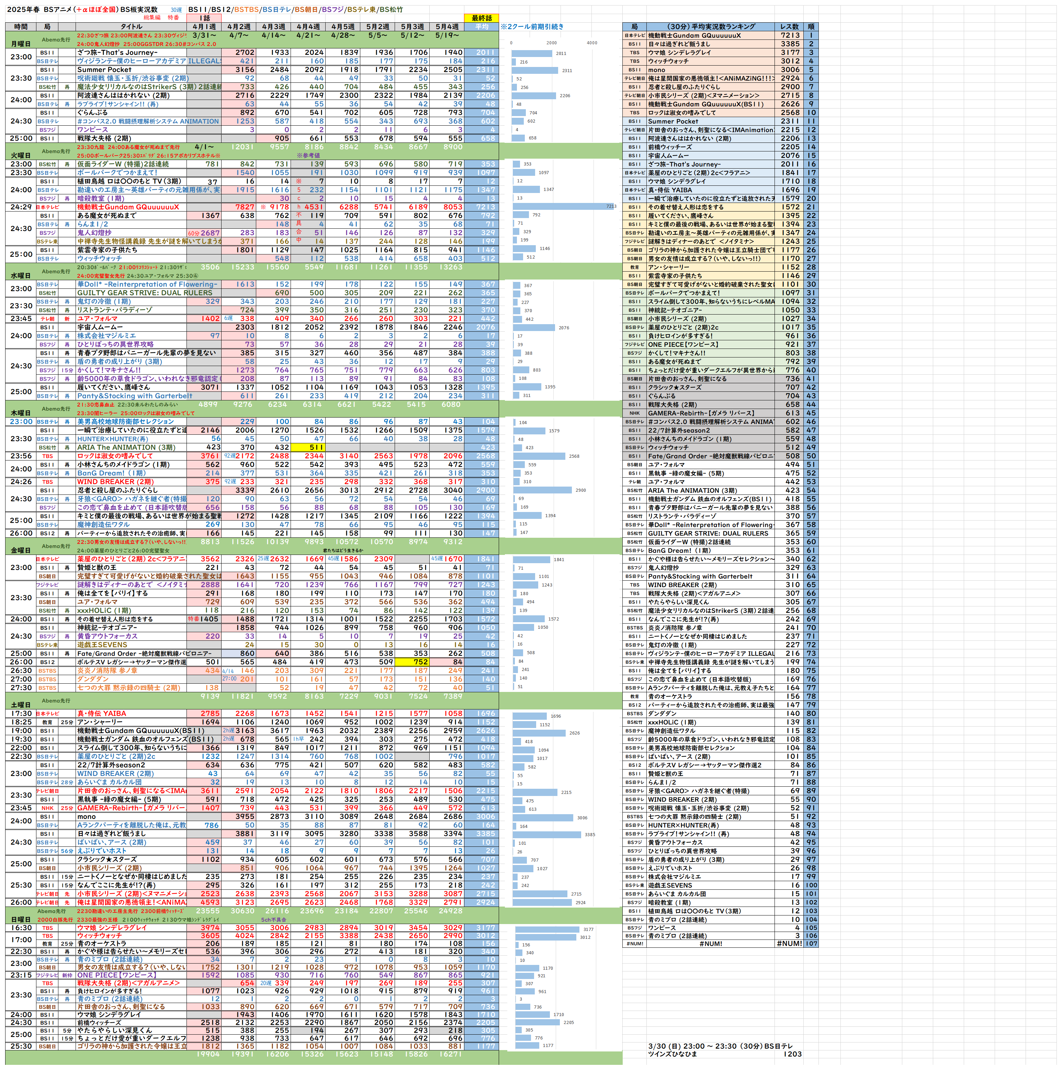Select the '5月4週' week header cell
The image size is (1062, 1070).
click(447, 26)
